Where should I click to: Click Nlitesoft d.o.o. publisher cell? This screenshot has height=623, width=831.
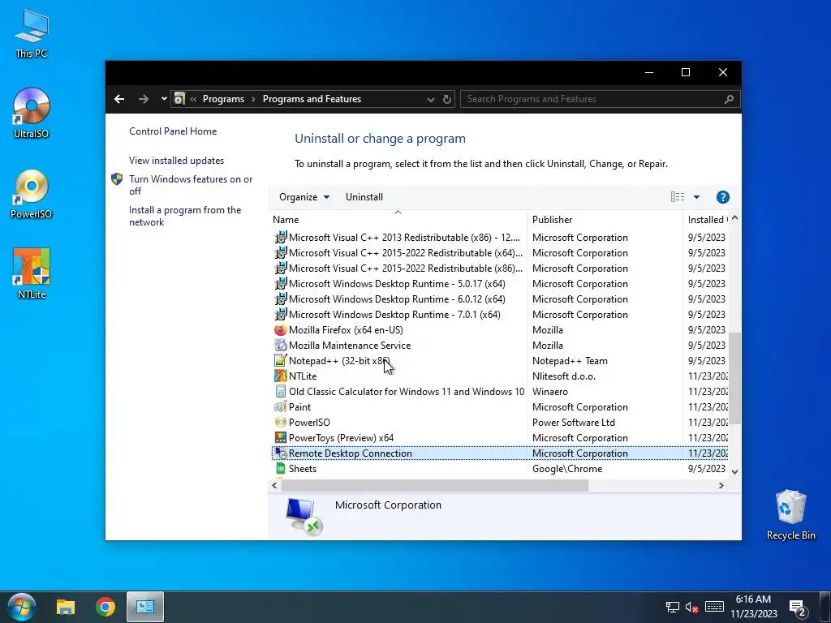tap(564, 376)
